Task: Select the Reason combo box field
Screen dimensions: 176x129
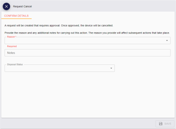Action: (x=88, y=41)
